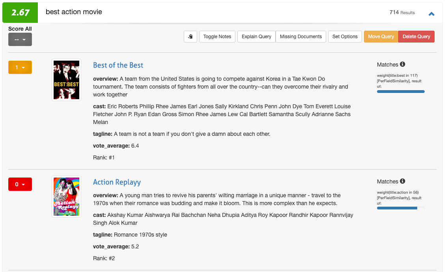Click the Action Replayy poster image
446x272 pixels.
66,196
